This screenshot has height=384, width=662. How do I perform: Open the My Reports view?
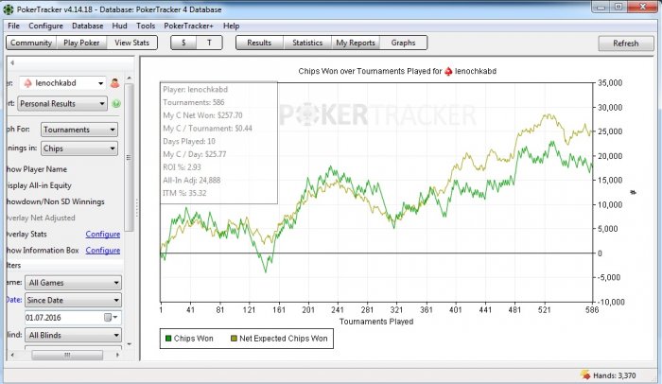coord(356,43)
